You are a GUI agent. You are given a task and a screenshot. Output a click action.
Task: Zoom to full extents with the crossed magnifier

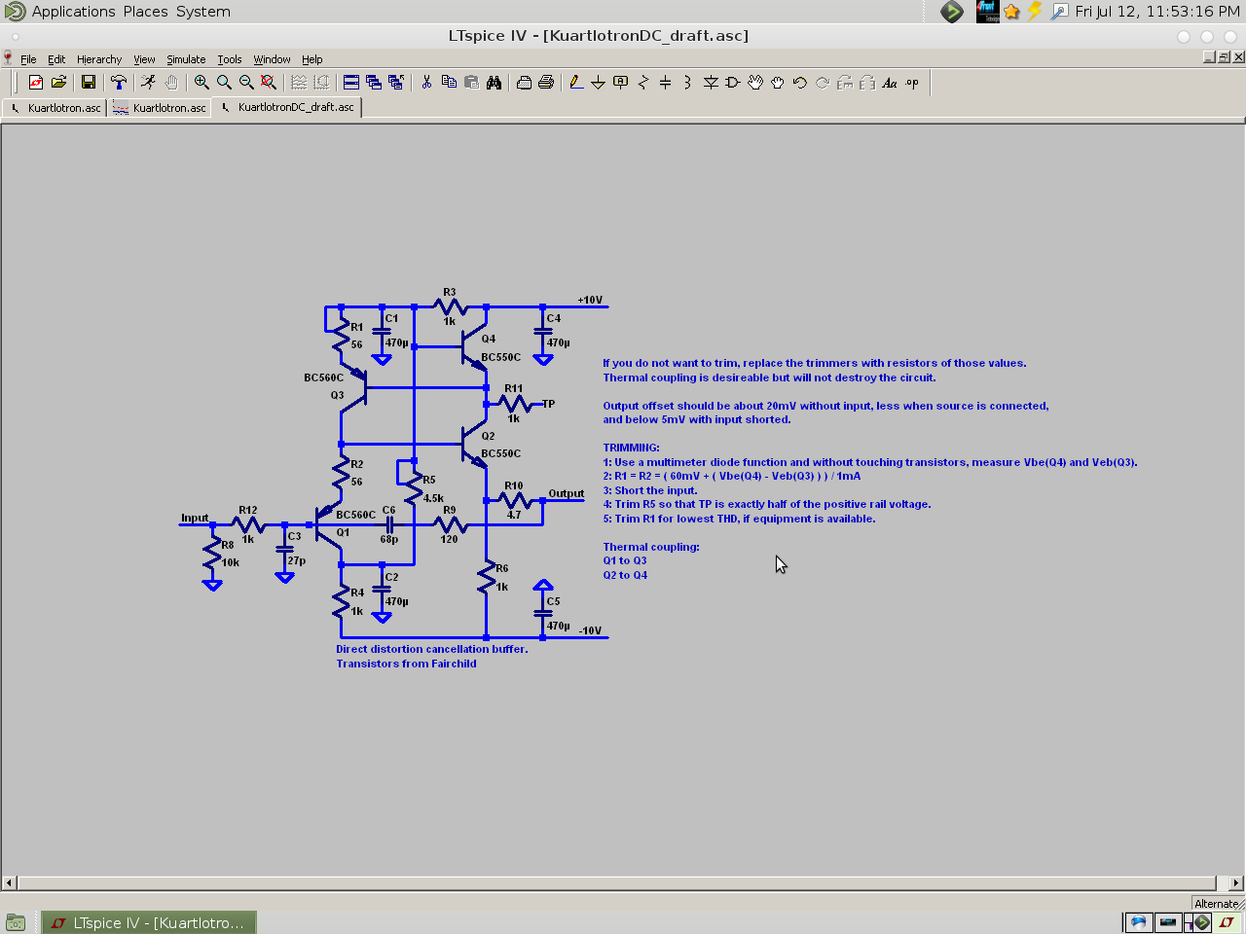point(269,83)
